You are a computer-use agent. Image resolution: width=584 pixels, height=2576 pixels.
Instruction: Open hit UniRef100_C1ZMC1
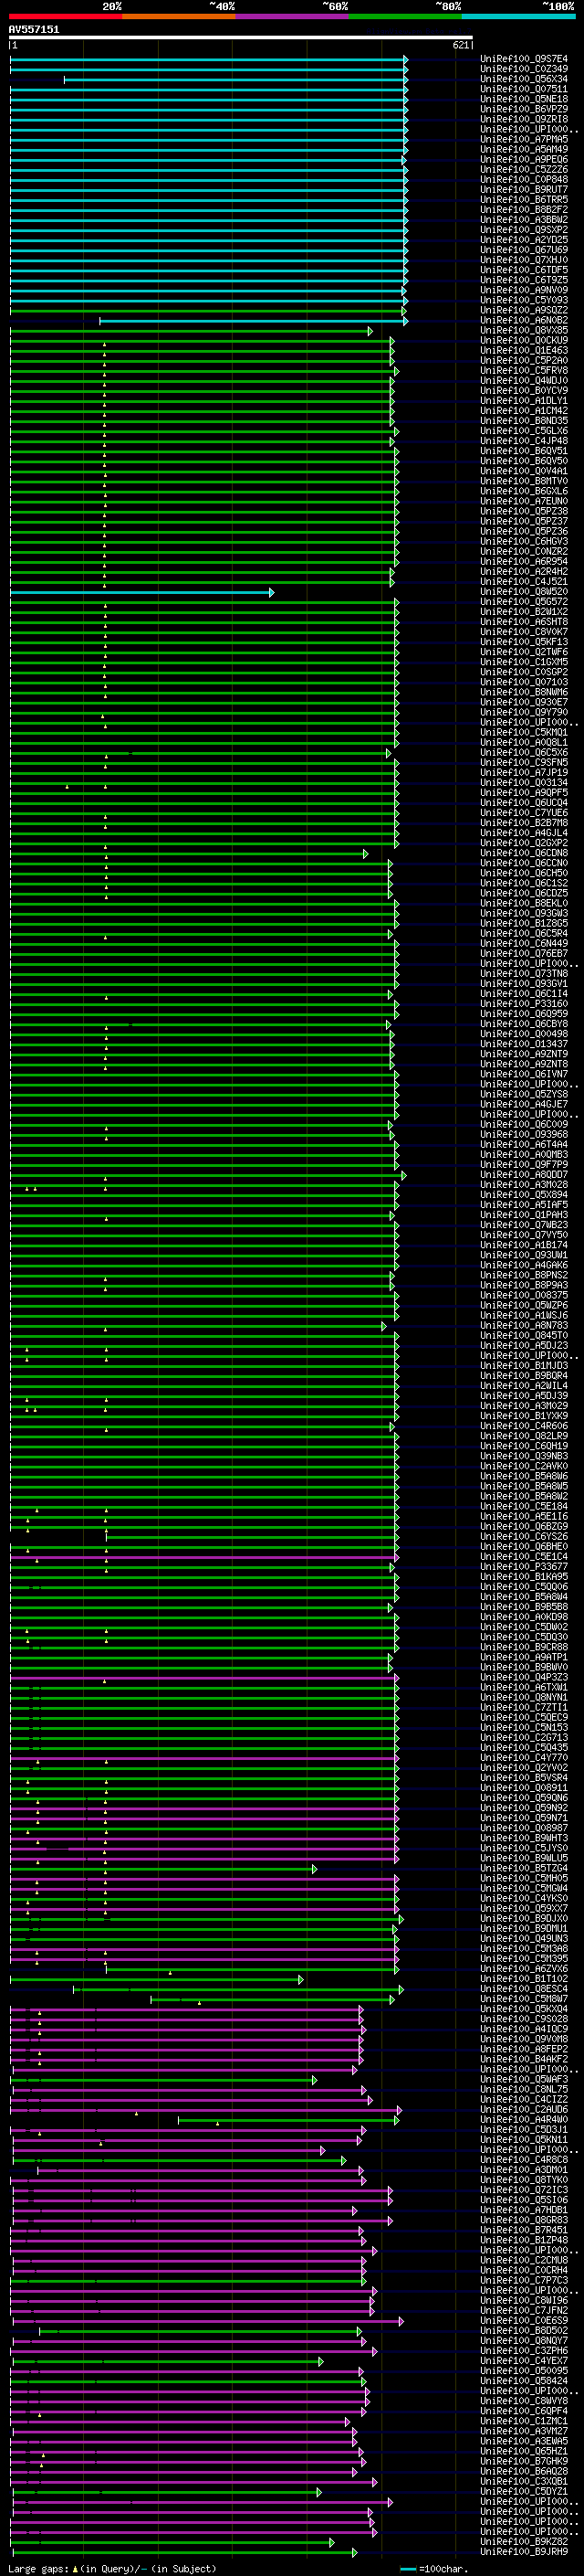click(524, 2421)
